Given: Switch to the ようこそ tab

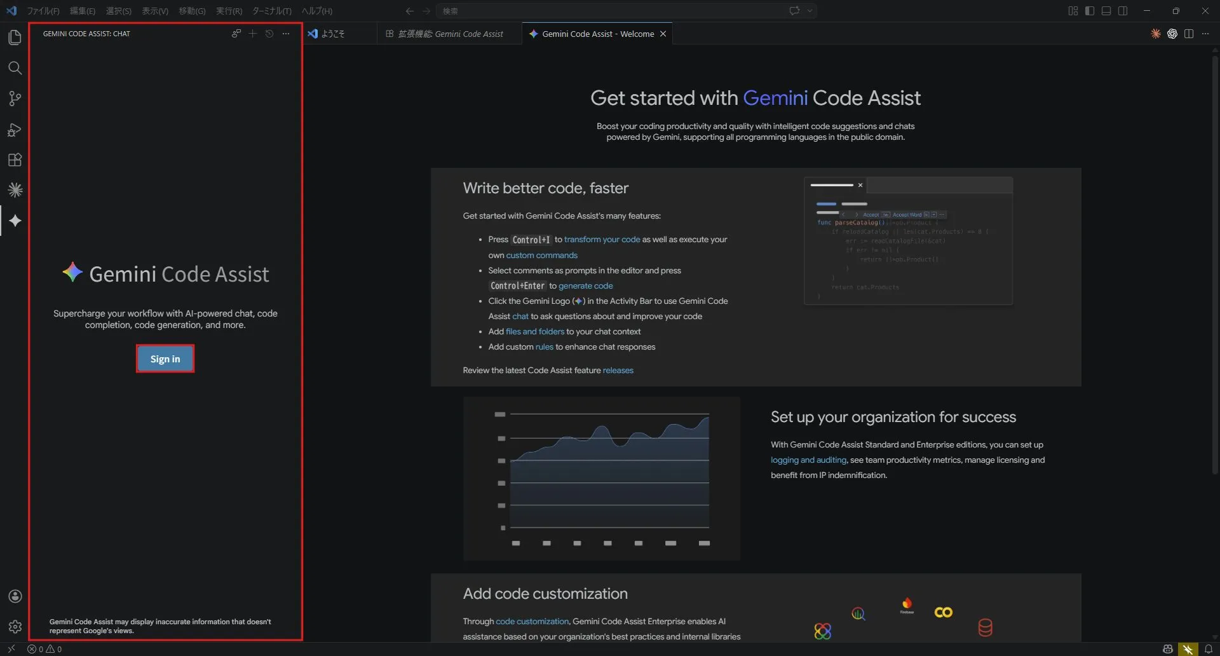Looking at the screenshot, I should point(340,34).
